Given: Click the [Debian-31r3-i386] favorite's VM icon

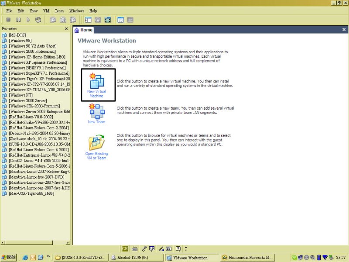Looking at the screenshot, I should click(x=4, y=133).
